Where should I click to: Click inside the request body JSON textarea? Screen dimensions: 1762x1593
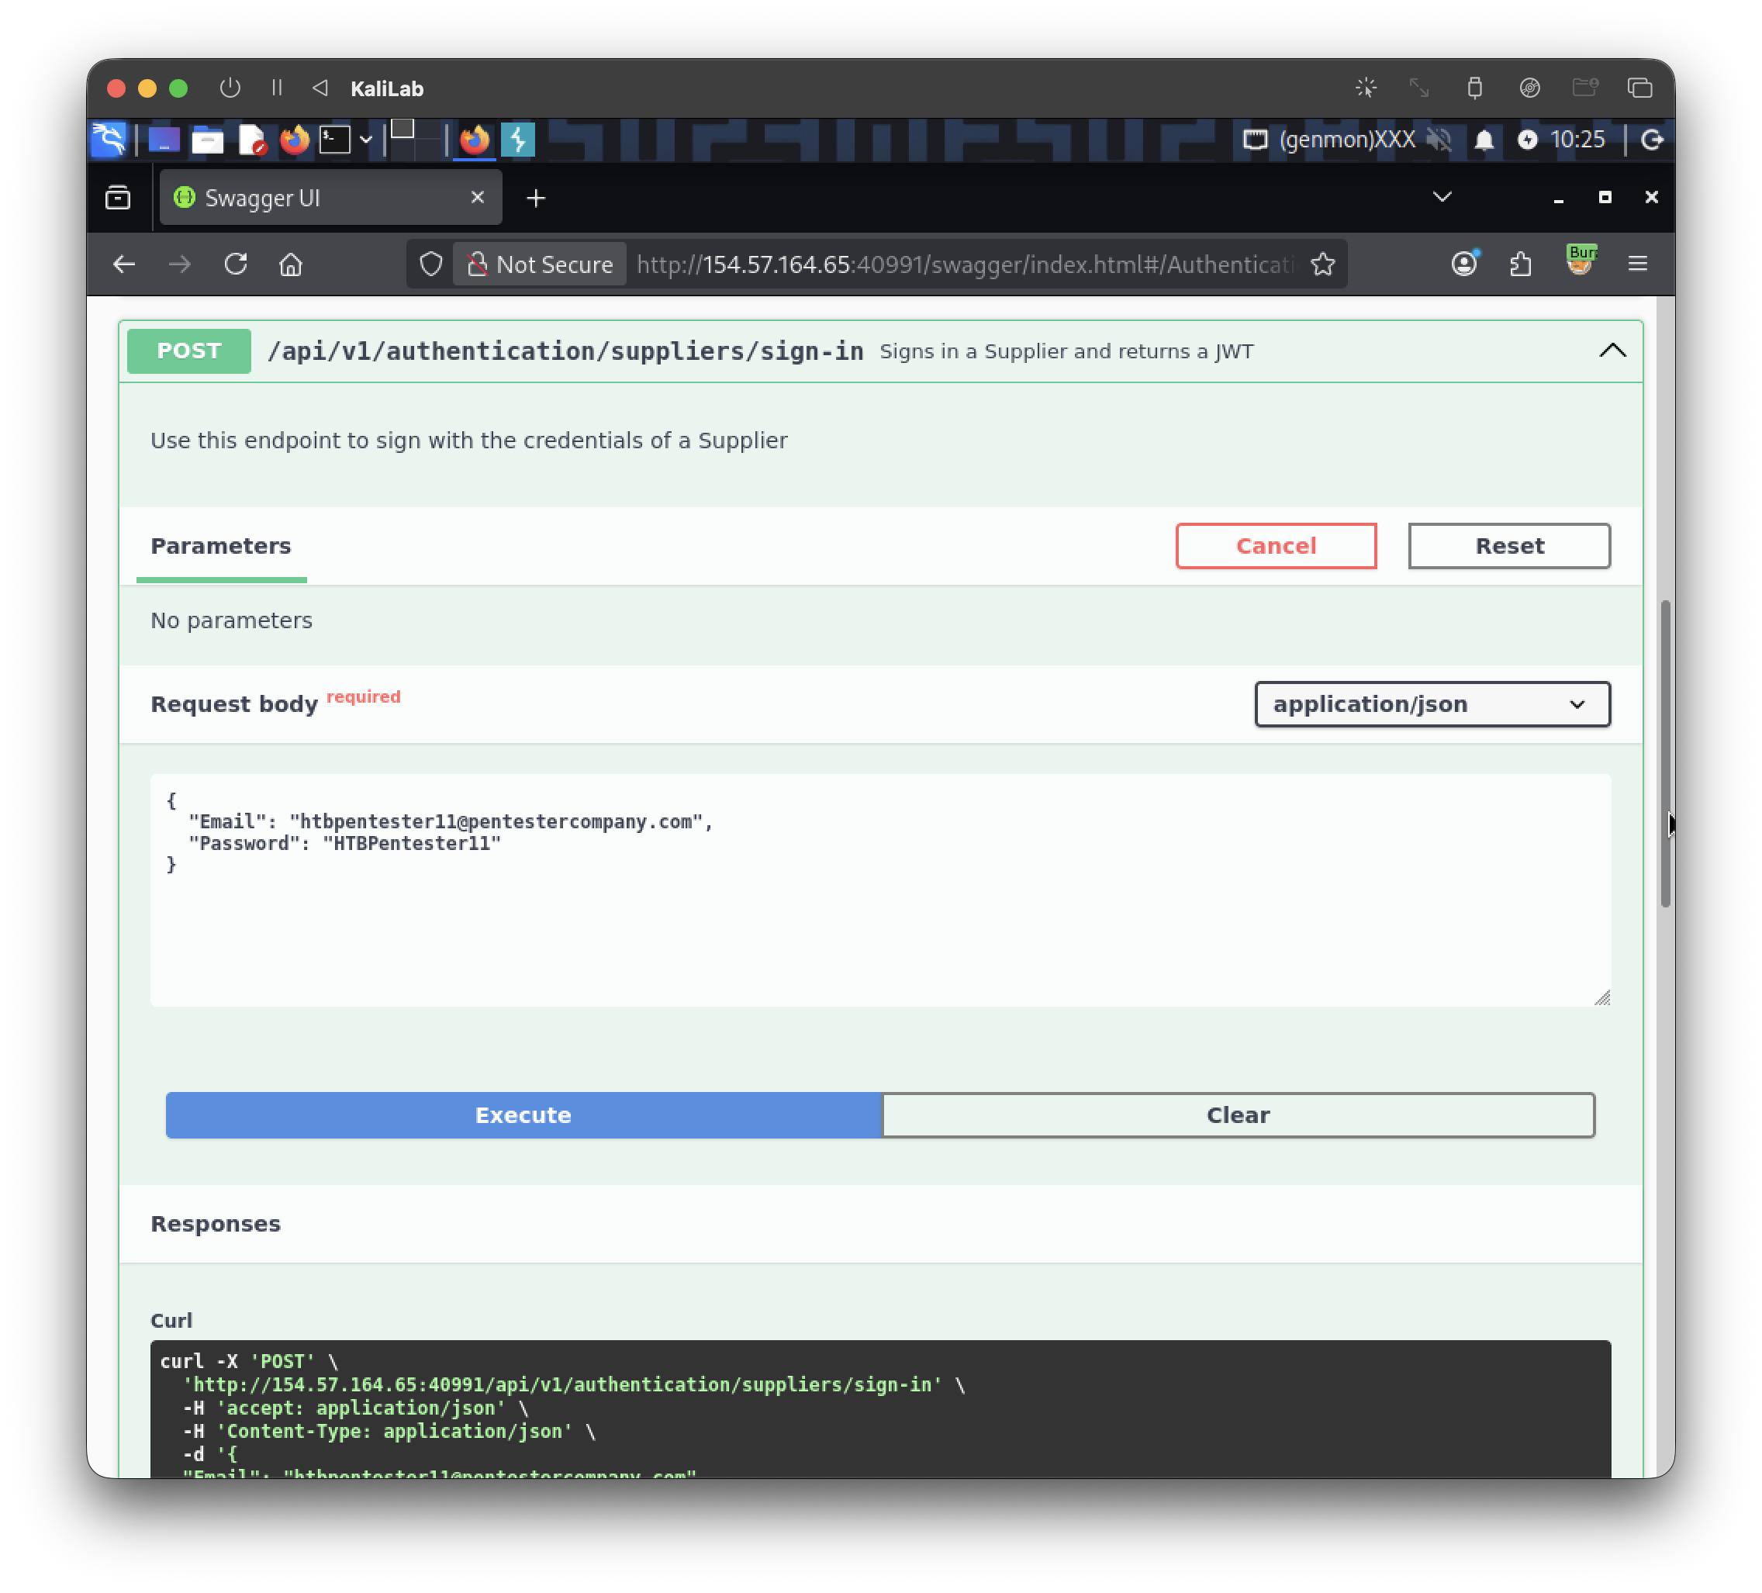click(x=880, y=890)
